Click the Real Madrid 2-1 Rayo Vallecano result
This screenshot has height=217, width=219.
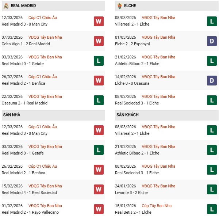click(30, 212)
